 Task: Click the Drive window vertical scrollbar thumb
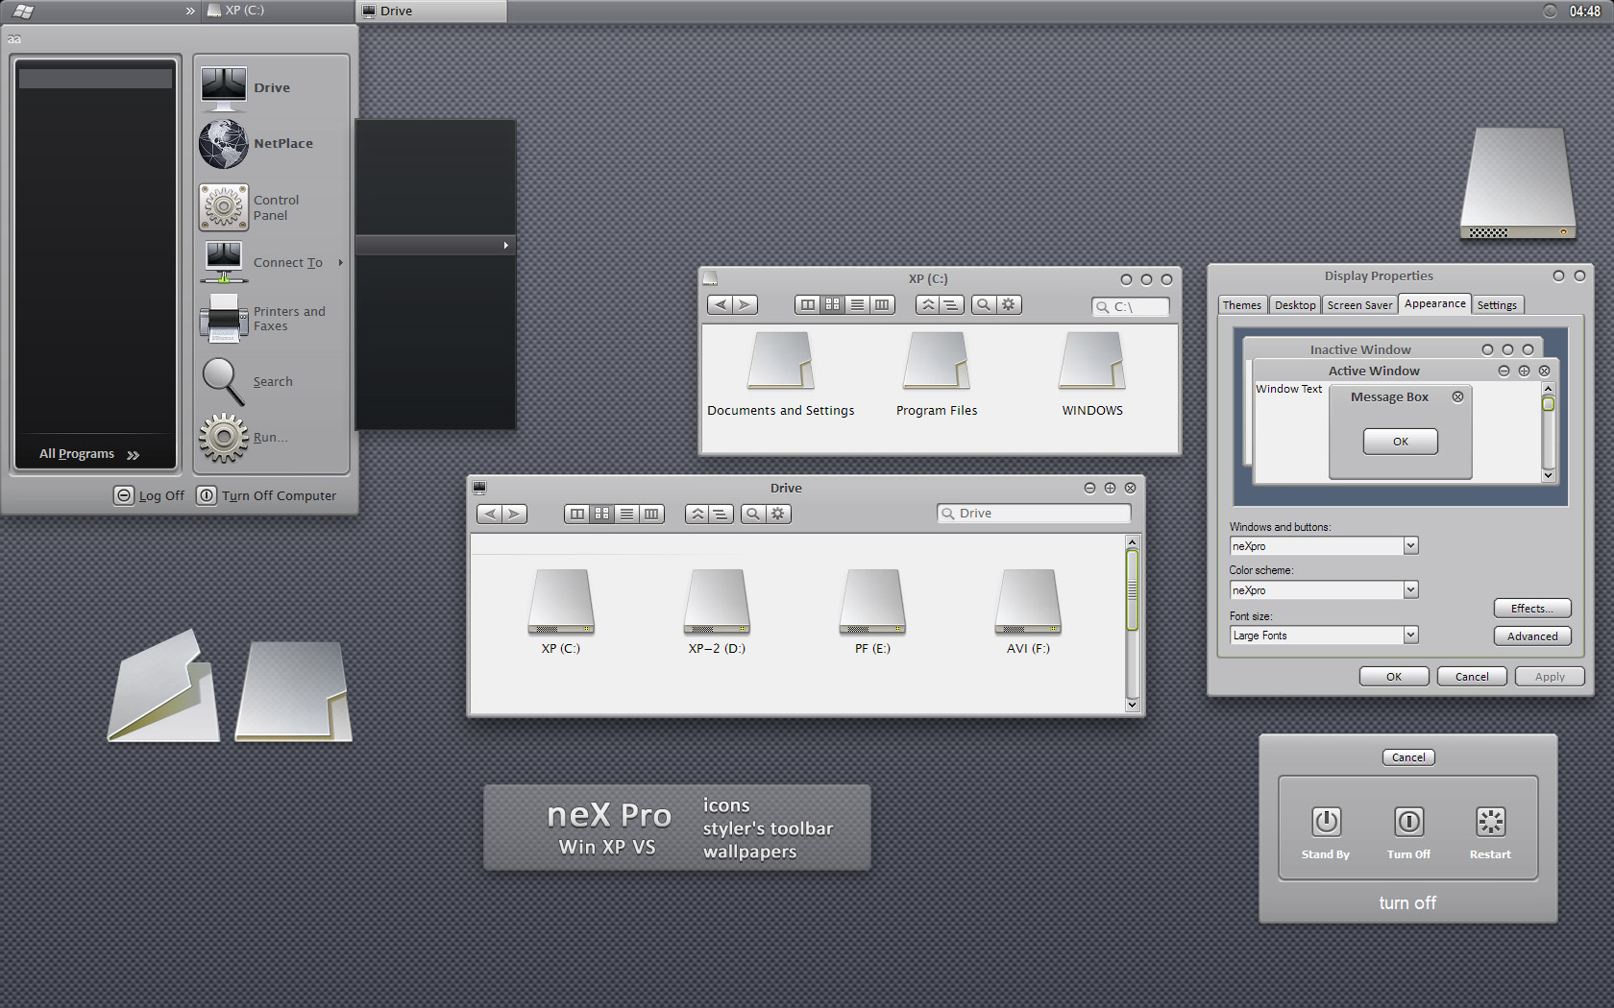tap(1132, 588)
